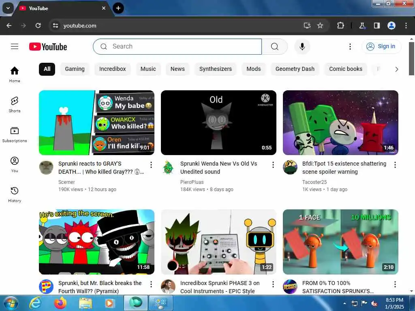Image resolution: width=415 pixels, height=311 pixels.
Task: Toggle the browser side panel
Action: click(376, 26)
